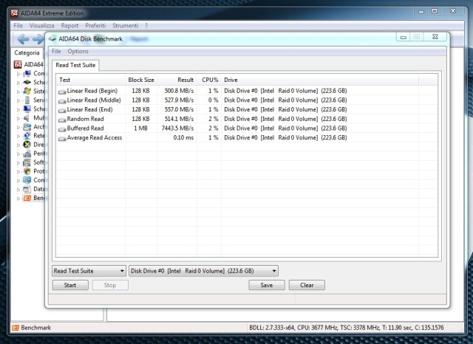Expand the Siste tree node arrow

pos(18,92)
